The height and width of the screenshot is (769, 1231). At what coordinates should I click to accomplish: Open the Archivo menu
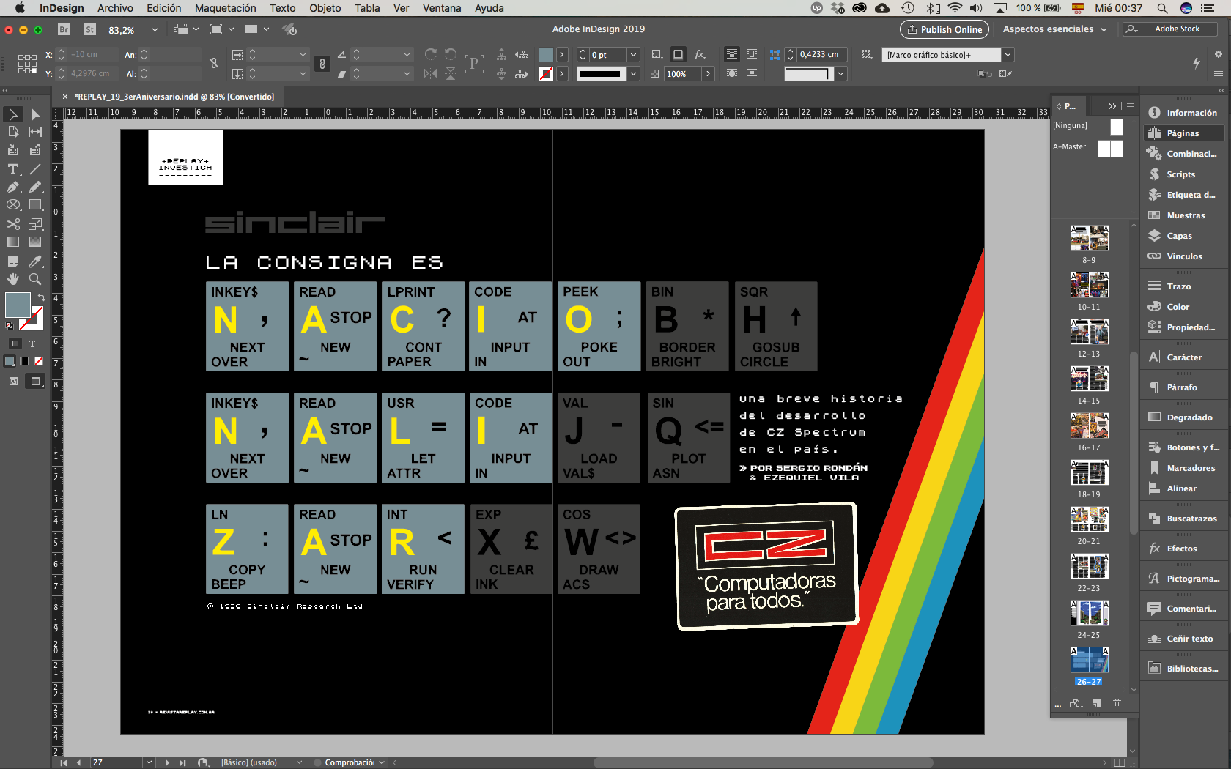(x=115, y=8)
